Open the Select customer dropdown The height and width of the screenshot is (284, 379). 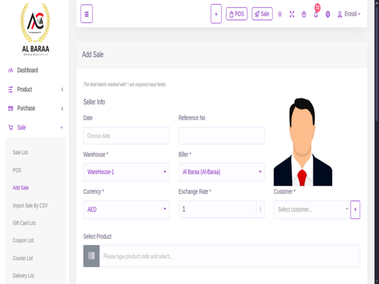tap(312, 210)
